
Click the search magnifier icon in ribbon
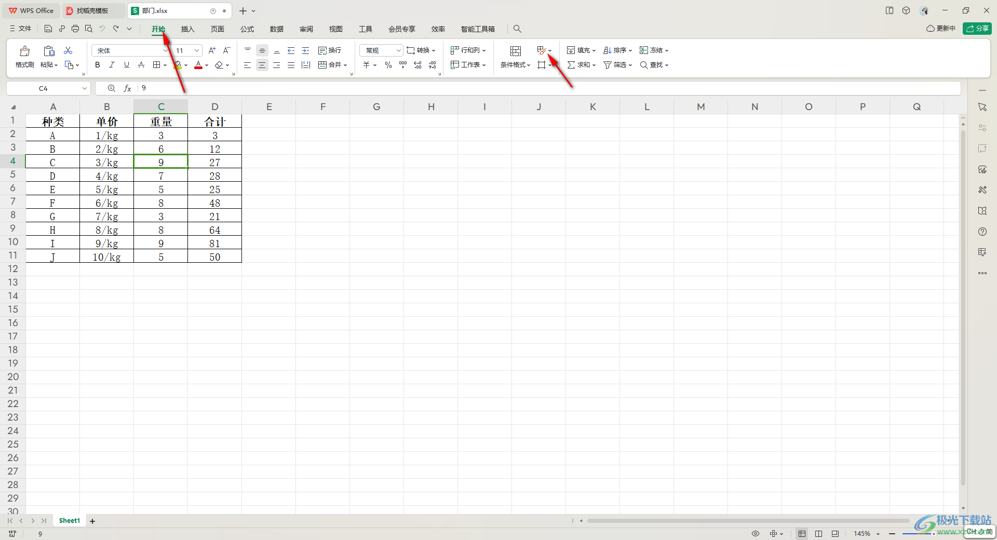click(x=517, y=29)
